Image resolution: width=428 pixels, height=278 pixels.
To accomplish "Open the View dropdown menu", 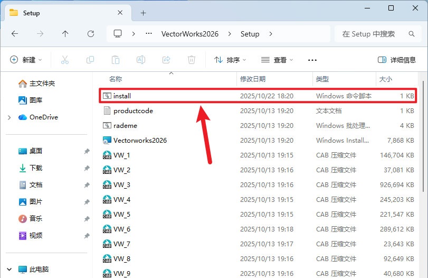I will [x=277, y=60].
